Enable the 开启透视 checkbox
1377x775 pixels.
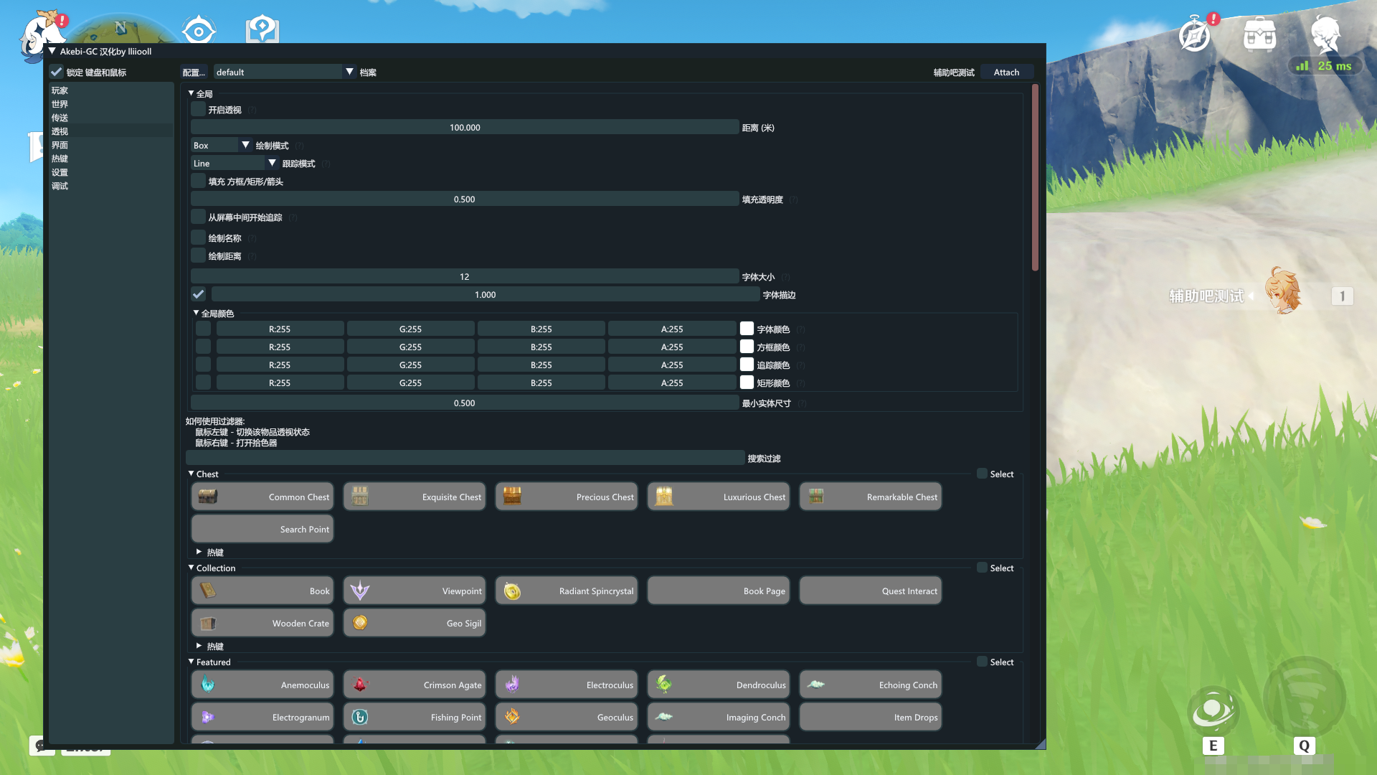[198, 109]
